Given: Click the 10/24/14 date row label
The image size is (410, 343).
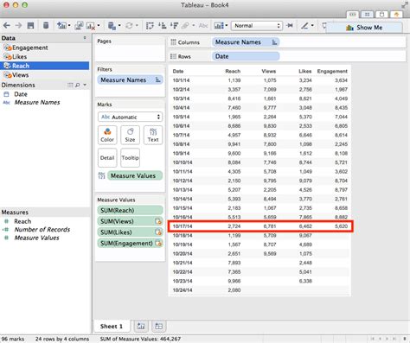Looking at the screenshot, I should (183, 290).
